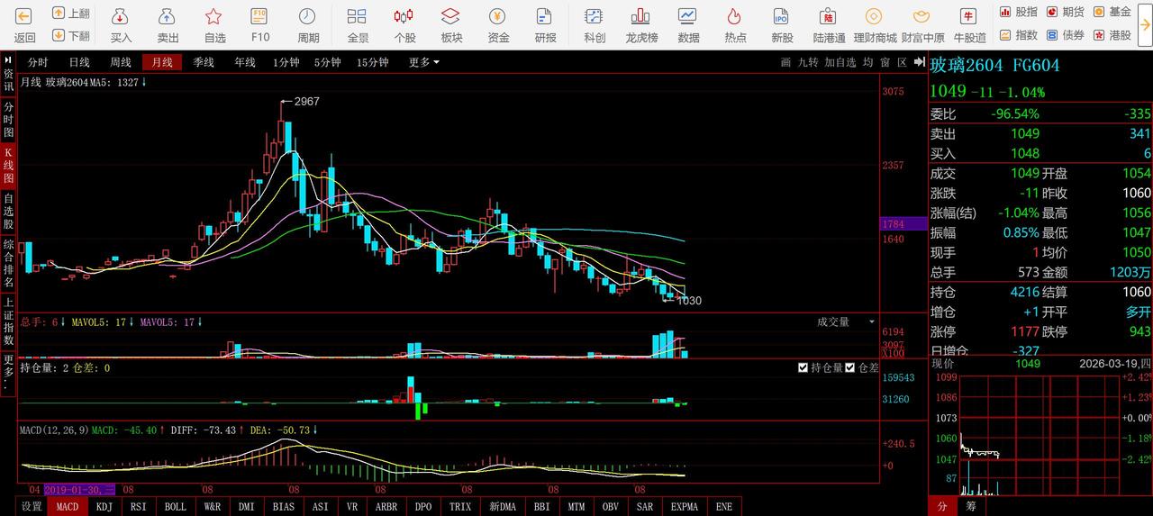Open the 个股 candlestick icon
This screenshot has width=1153, height=516.
(404, 16)
